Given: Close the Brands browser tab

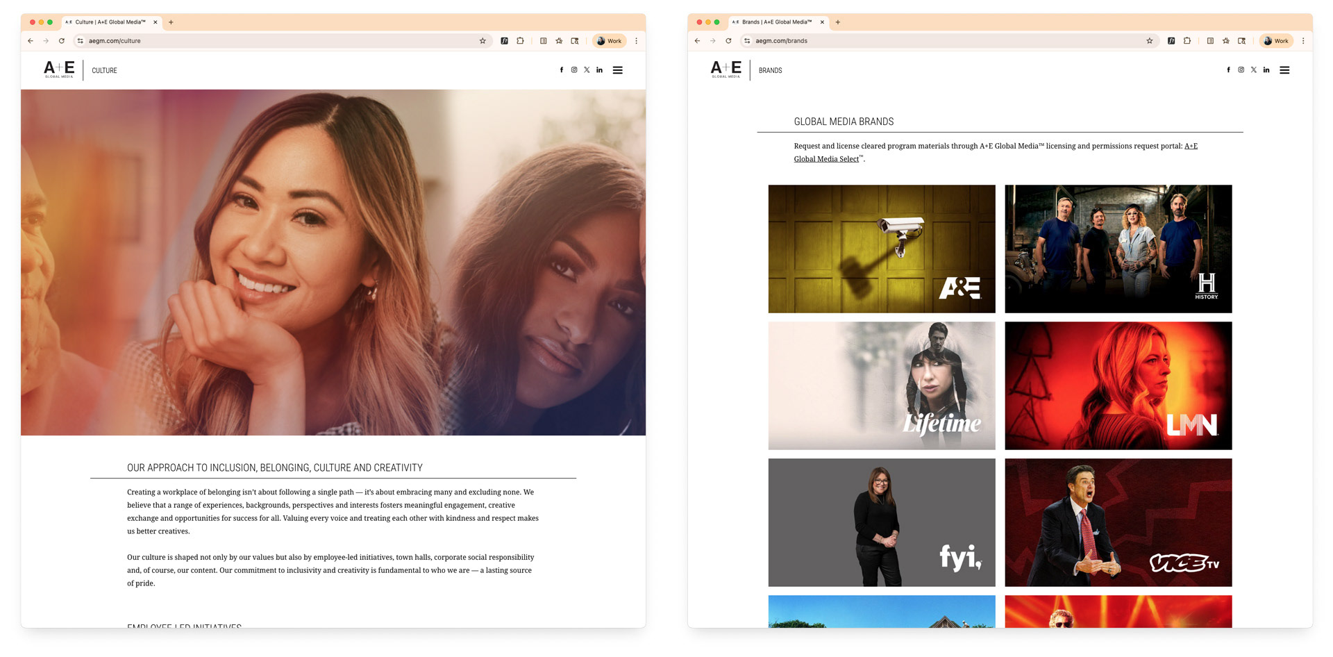Looking at the screenshot, I should pos(822,22).
